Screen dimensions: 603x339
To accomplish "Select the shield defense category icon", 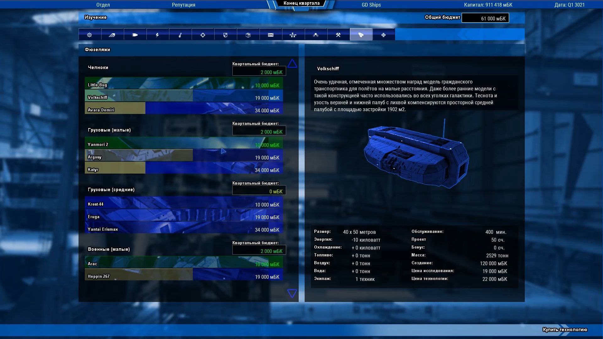I will pos(225,35).
